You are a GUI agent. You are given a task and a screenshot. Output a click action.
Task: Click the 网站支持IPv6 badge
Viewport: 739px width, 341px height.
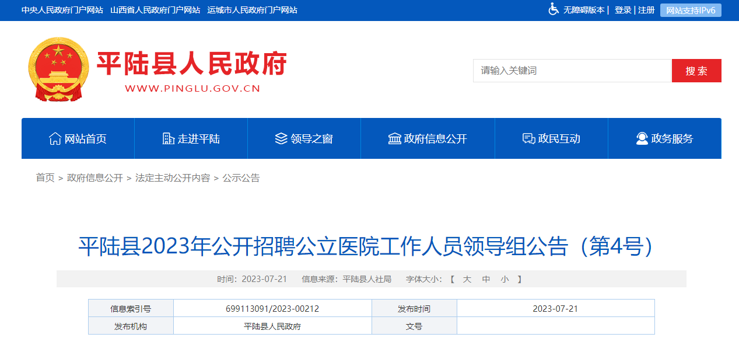point(691,11)
